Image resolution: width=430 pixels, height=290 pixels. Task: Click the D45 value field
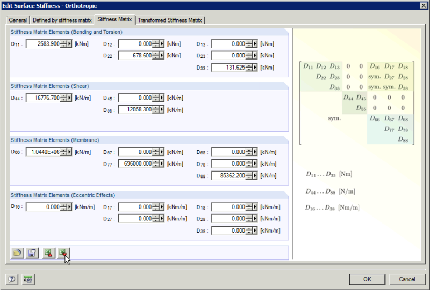pyautogui.click(x=135, y=98)
